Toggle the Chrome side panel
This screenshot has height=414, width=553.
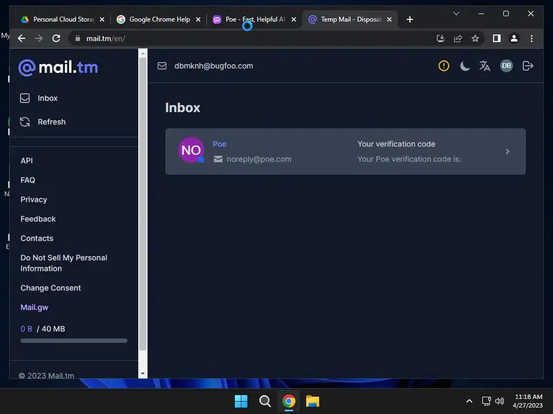coord(497,38)
